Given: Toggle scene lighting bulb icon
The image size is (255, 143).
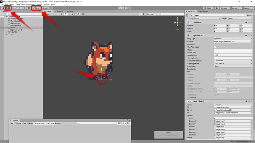Looking at the screenshot, I should (x=66, y=14).
